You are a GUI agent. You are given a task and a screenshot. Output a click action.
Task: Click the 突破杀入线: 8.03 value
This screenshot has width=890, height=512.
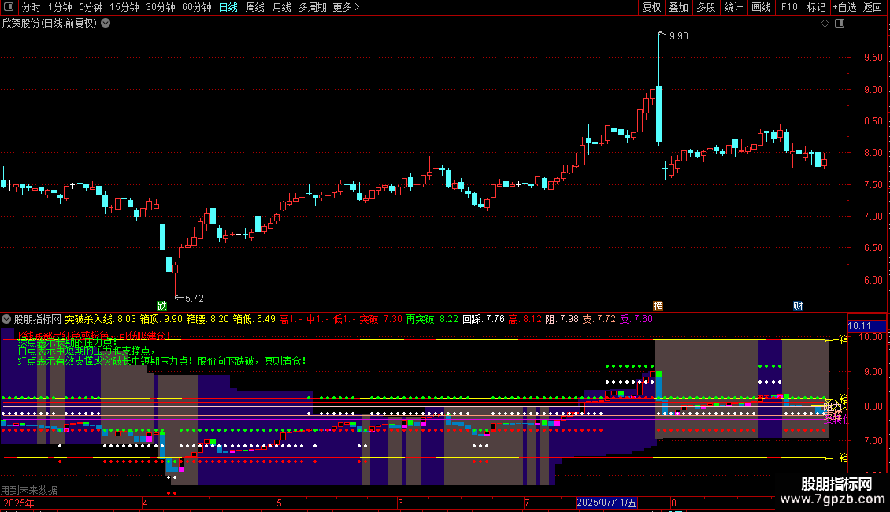pos(101,319)
